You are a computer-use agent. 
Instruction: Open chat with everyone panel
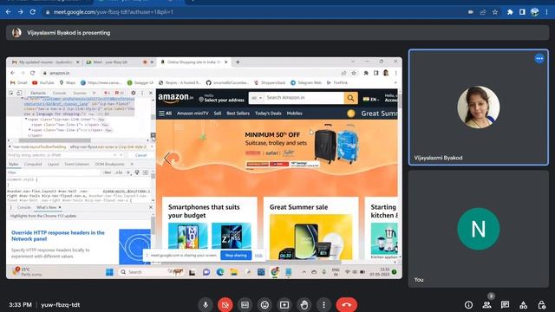point(505,304)
